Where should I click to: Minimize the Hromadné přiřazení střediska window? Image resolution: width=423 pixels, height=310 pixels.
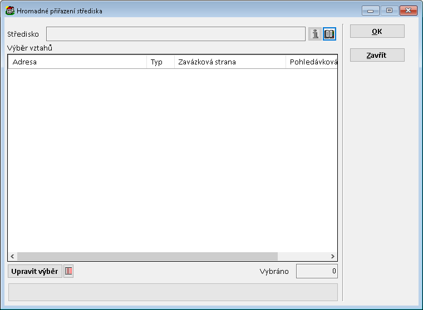point(370,11)
